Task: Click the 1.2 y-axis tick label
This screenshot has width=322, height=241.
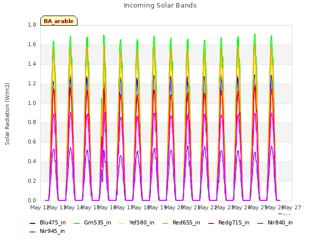Action: 32,84
